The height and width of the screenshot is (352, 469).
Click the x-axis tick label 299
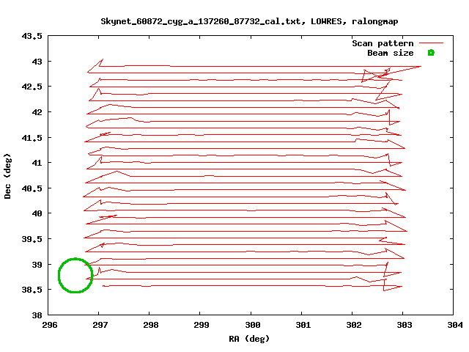202,325
